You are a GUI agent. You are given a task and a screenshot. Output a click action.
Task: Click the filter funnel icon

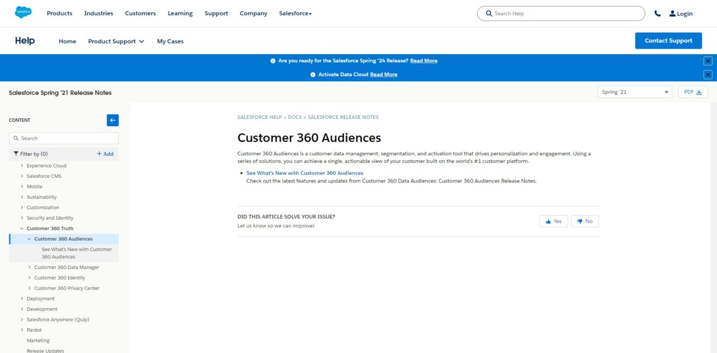(16, 154)
